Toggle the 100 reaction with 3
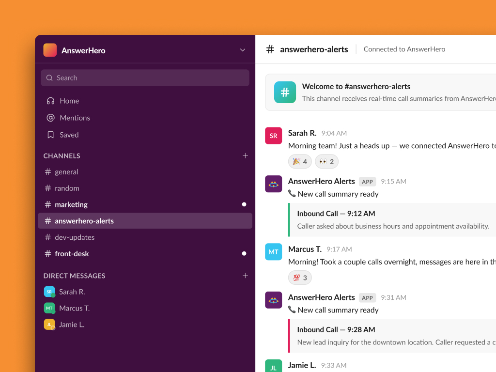This screenshot has height=372, width=496. coord(300,278)
